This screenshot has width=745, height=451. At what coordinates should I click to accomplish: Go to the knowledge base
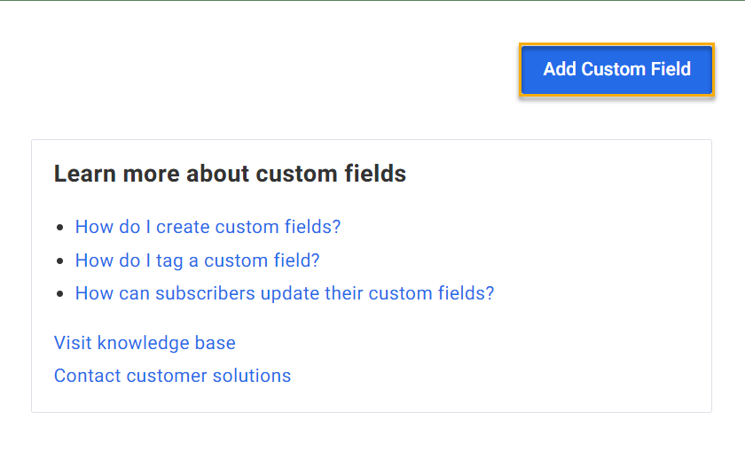145,343
